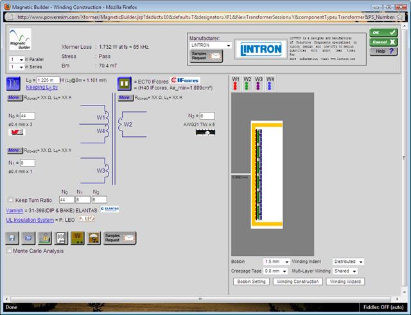Tick the Monte Carlo Analysis checkbox
This screenshot has width=411, height=315.
click(x=9, y=251)
